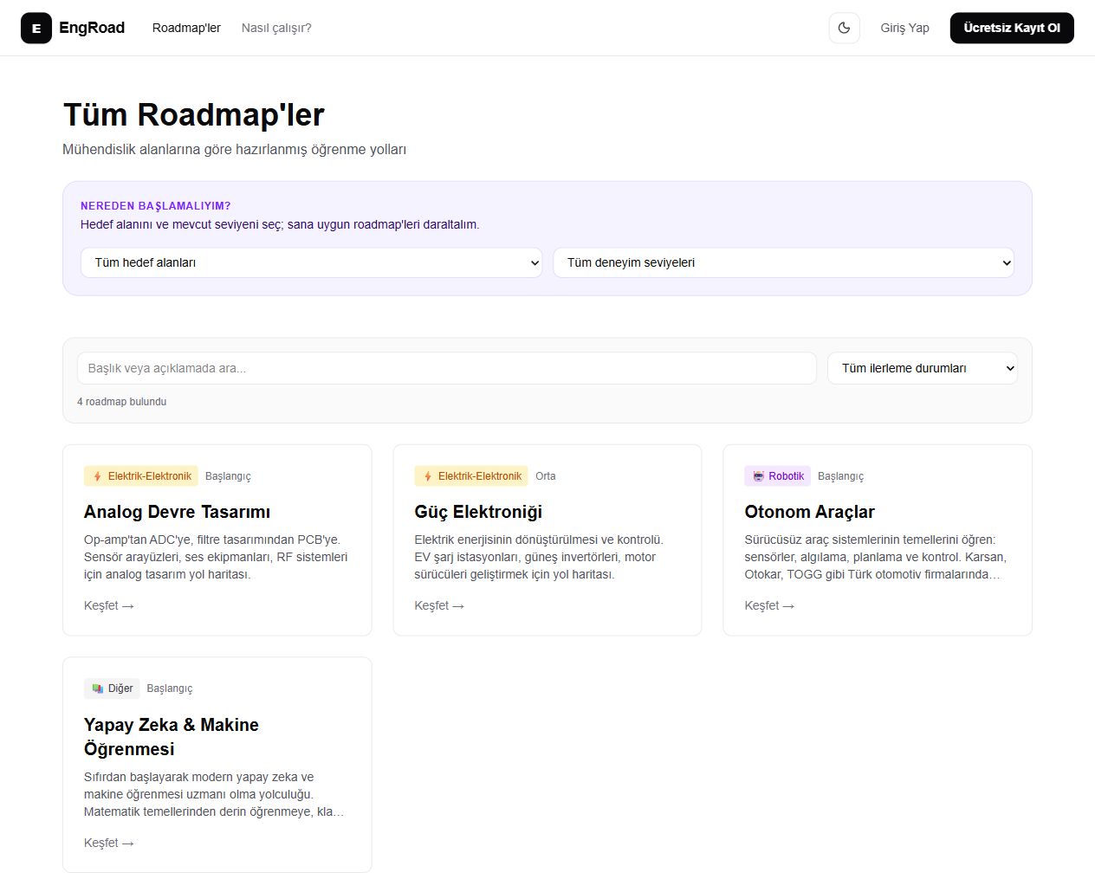This screenshot has height=892, width=1095.
Task: Open the Tüm ilerleme durumları dropdown
Action: (x=923, y=368)
